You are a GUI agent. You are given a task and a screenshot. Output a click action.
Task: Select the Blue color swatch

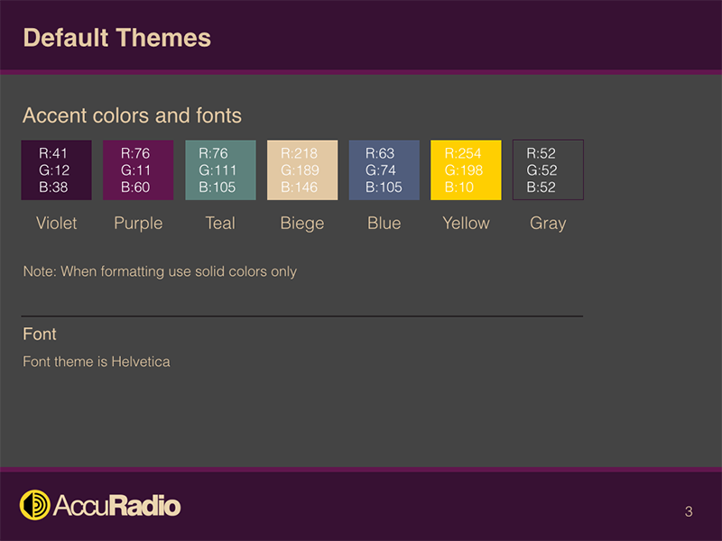(x=384, y=170)
